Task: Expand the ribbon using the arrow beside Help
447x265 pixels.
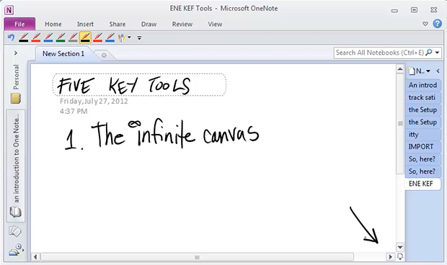Action: (x=425, y=24)
